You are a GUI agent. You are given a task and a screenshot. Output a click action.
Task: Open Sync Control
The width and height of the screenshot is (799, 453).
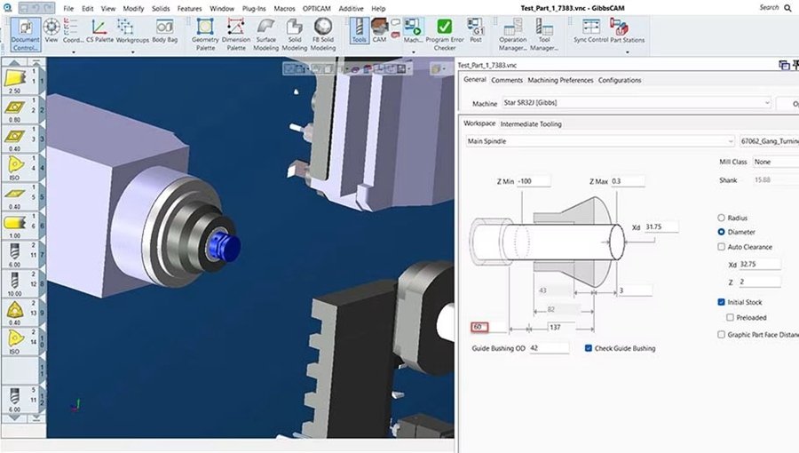click(590, 31)
